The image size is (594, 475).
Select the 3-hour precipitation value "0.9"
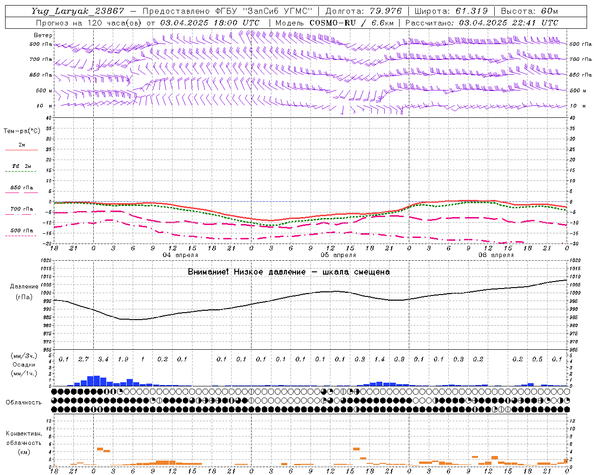coord(399,359)
